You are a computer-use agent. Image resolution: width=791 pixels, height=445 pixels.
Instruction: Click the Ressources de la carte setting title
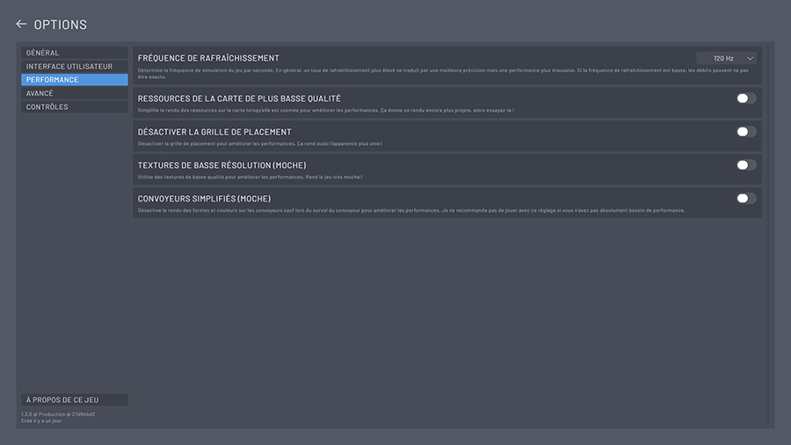click(x=239, y=98)
